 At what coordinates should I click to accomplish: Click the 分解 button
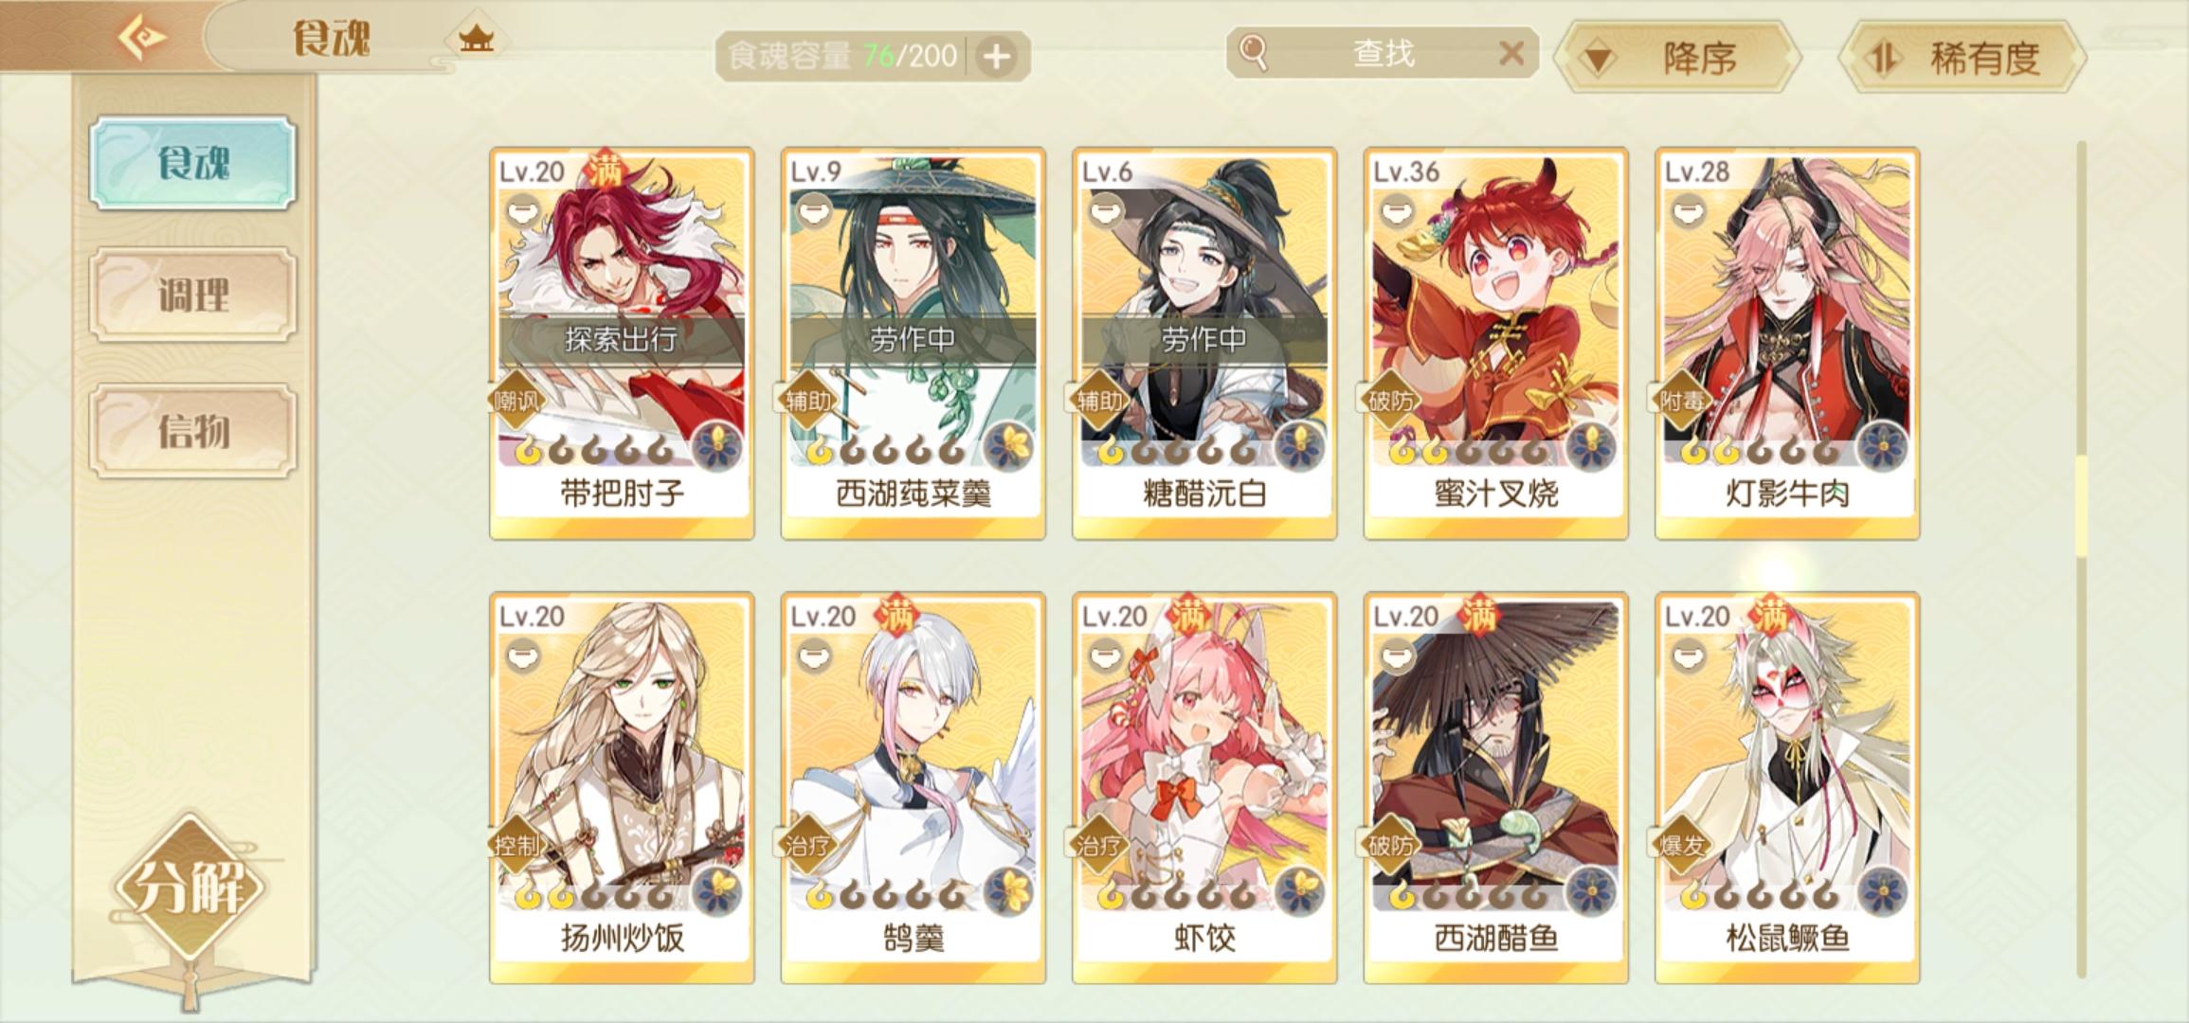pos(190,887)
